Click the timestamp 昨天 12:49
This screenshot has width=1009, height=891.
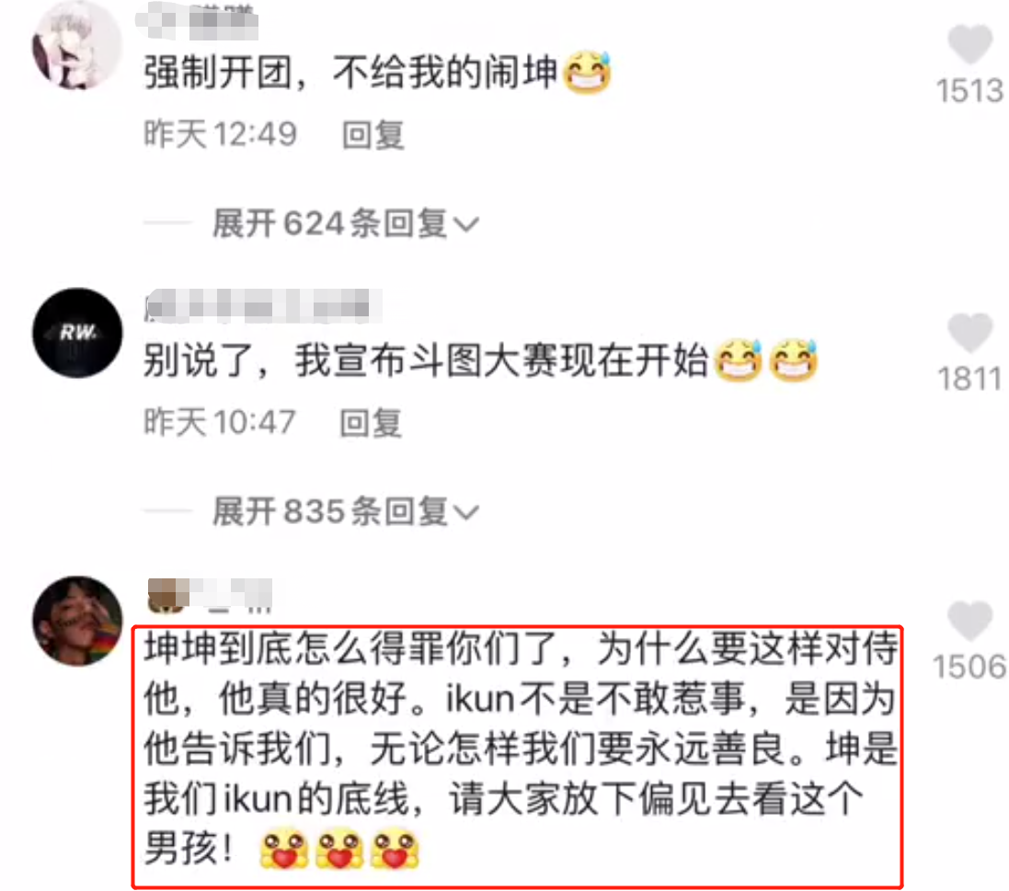point(220,134)
